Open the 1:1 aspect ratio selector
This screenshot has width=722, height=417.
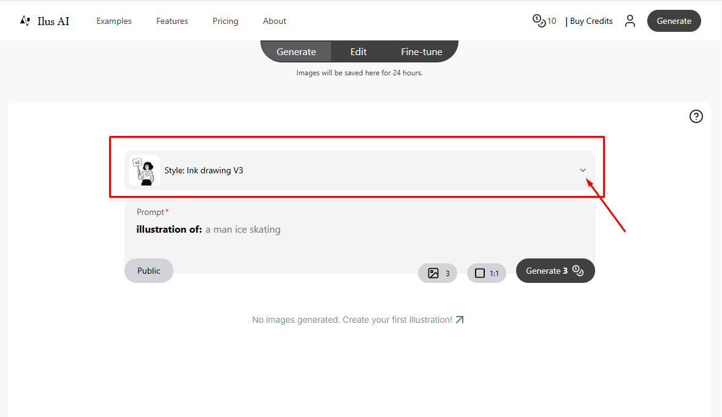point(486,273)
